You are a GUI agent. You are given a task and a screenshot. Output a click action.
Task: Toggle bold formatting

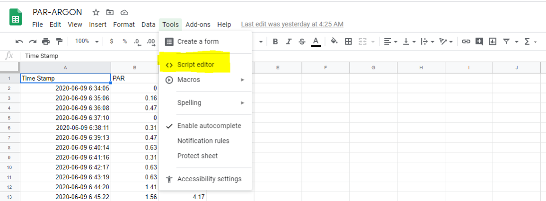click(x=275, y=42)
